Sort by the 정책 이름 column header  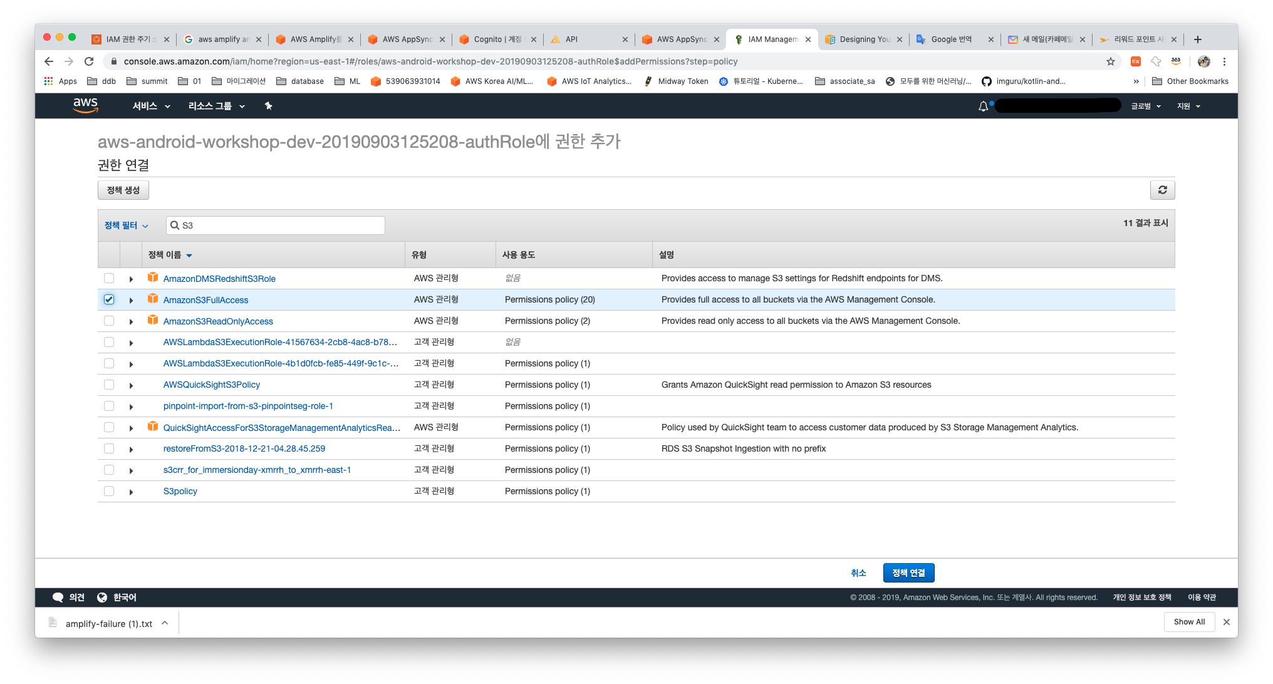point(170,255)
